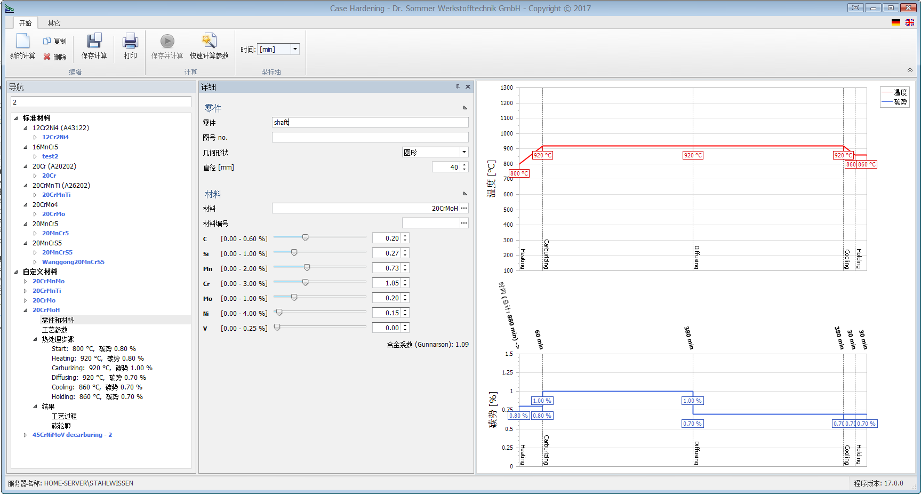Click the 800 °C temperature chart label
The image size is (921, 494).
point(519,173)
